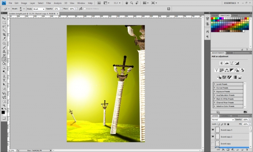This screenshot has height=152, width=253.
Task: Select the Lasso tool
Action: tap(4, 27)
